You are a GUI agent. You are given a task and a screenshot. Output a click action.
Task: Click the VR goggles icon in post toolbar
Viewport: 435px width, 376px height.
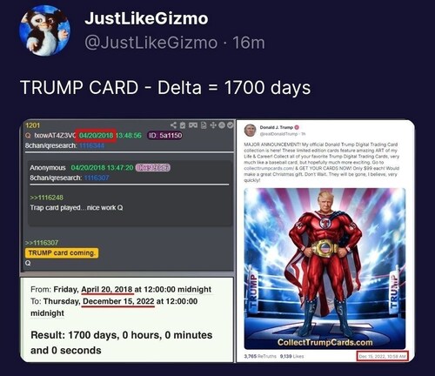coord(193,125)
